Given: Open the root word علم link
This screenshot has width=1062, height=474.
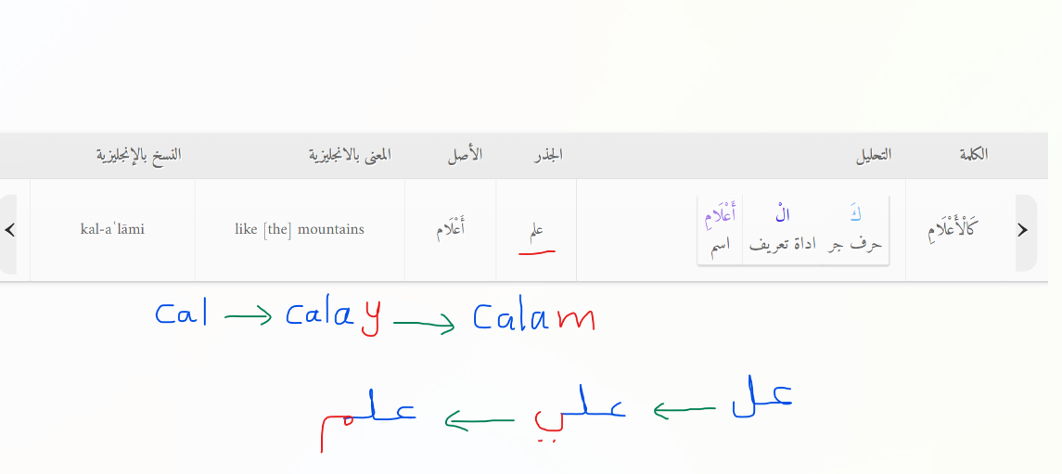Looking at the screenshot, I should pos(536,231).
